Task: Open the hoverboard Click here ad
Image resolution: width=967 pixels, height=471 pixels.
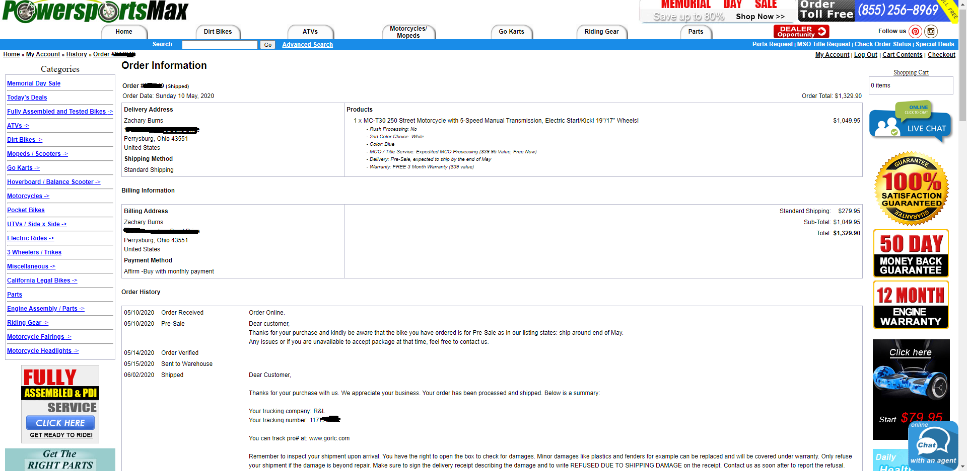Action: pos(911,389)
